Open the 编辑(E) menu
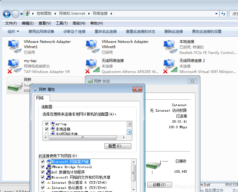The height and width of the screenshot is (192, 238). (28, 23)
